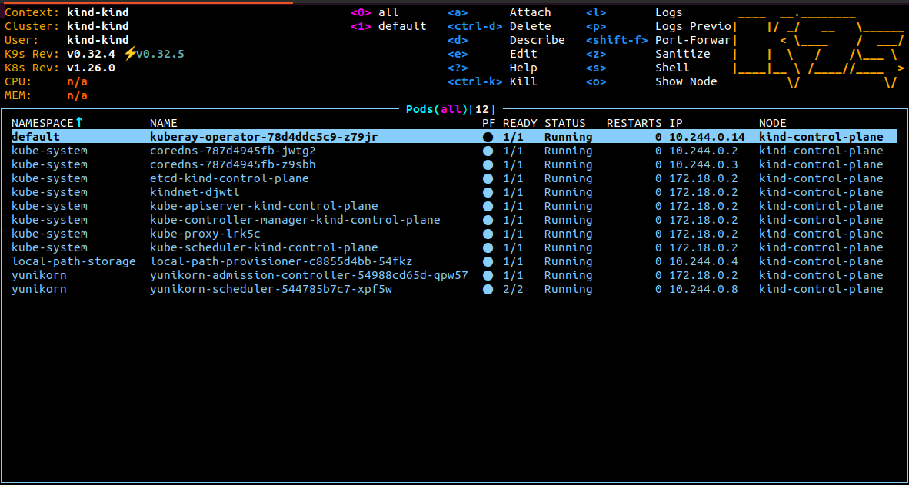Screen dimensions: 909x485
Task: Click the Pods(all)[12] panel title
Action: click(x=451, y=109)
